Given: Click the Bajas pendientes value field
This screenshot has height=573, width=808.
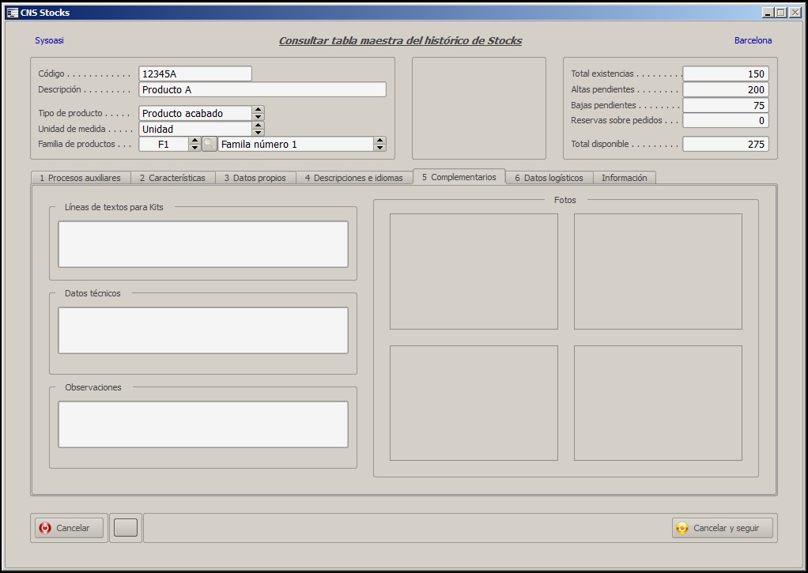Looking at the screenshot, I should pyautogui.click(x=726, y=105).
